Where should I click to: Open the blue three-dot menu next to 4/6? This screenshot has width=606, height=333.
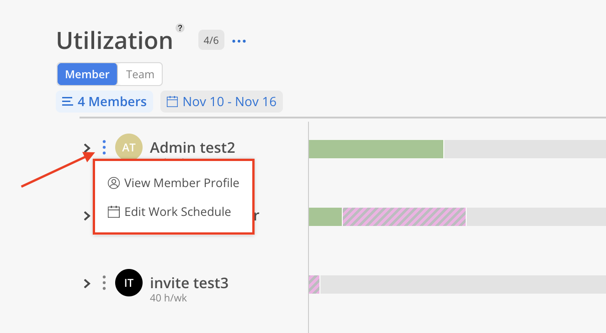click(x=239, y=41)
